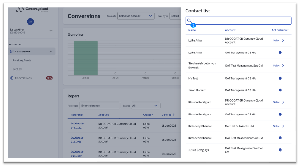Image resolution: width=300 pixels, height=167 pixels.
Task: Click the BETA badge
Action: (x=49, y=78)
